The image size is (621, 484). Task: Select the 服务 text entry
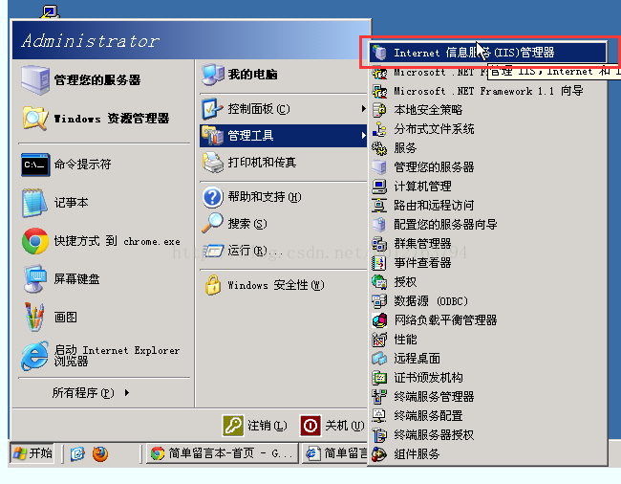click(405, 148)
